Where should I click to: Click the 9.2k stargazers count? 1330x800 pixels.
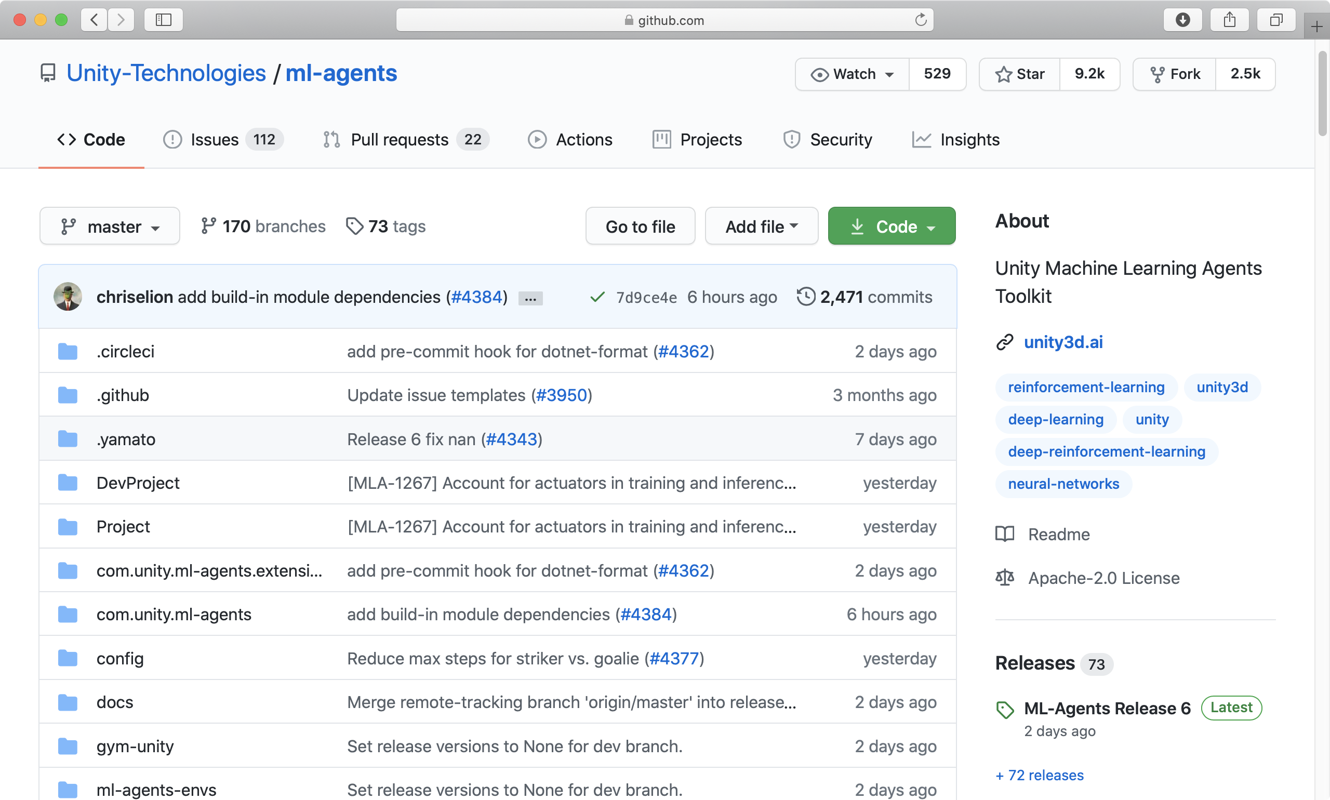pos(1089,74)
